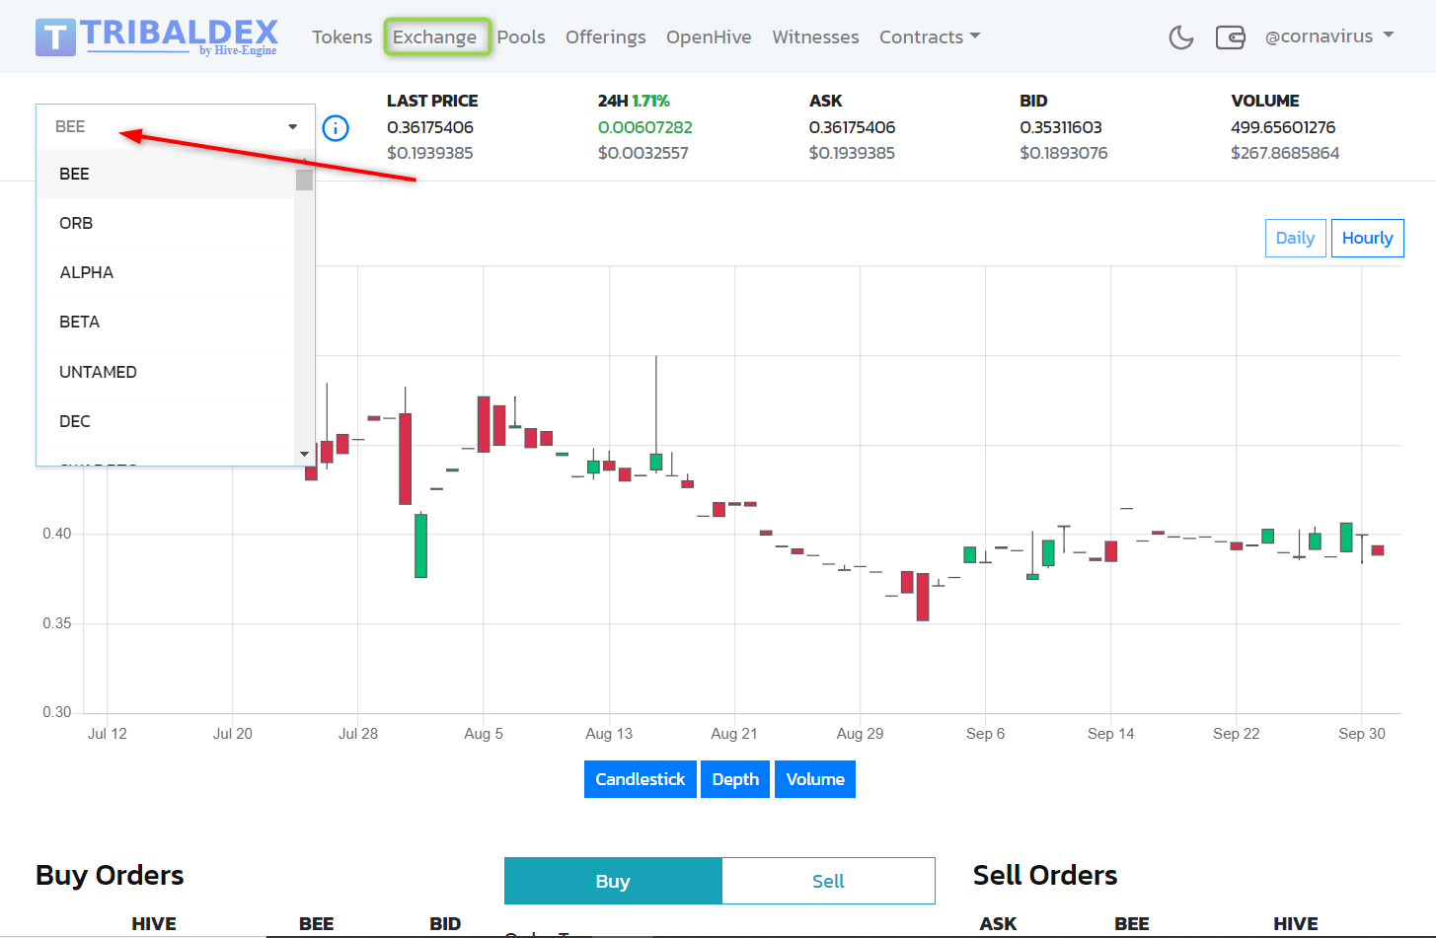Click the Sell Orders heading
The height and width of the screenshot is (938, 1436).
pyautogui.click(x=1045, y=875)
